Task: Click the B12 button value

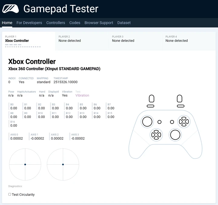Action: (69, 117)
